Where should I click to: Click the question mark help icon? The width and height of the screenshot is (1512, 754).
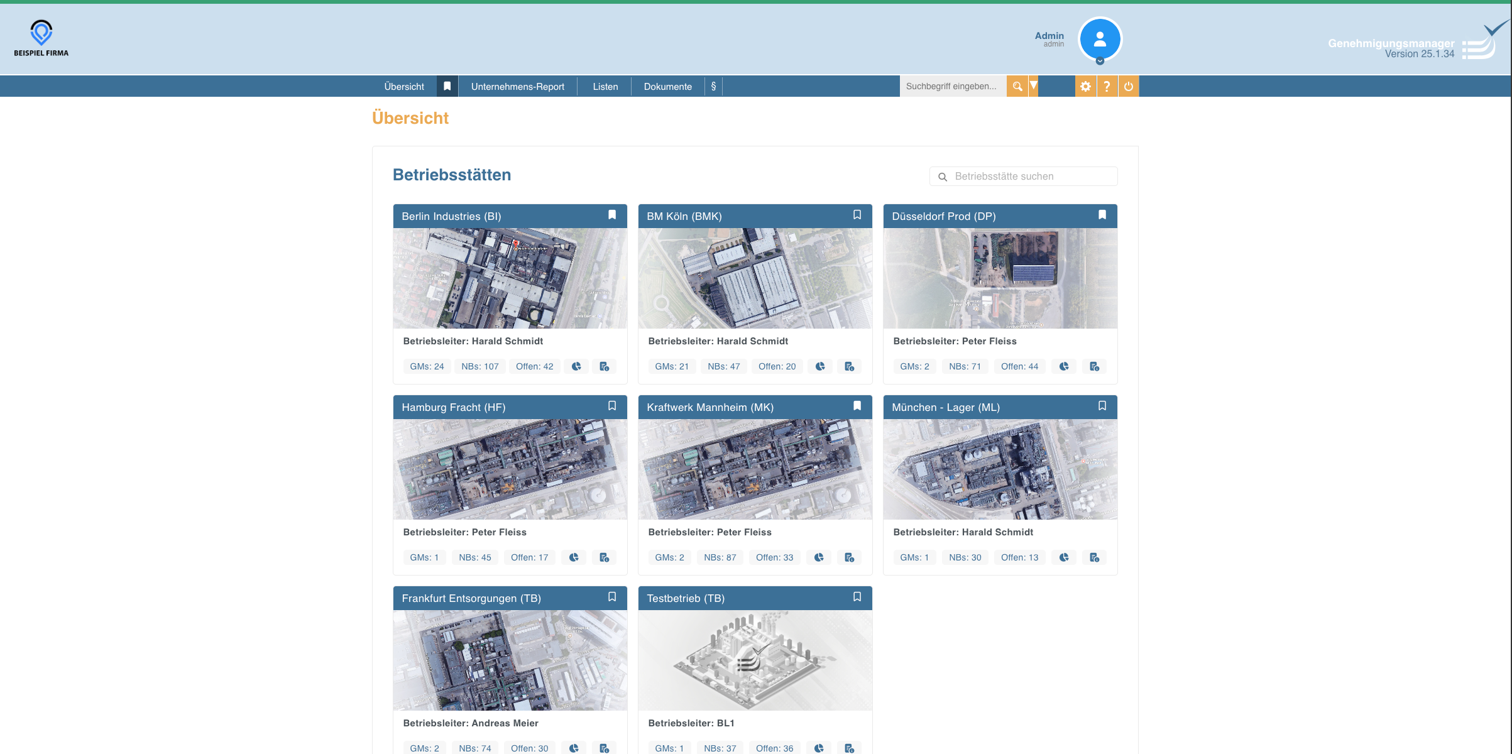coord(1107,86)
